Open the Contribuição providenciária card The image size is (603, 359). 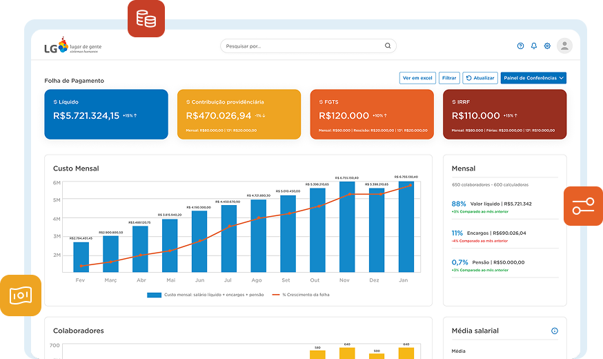tap(239, 115)
